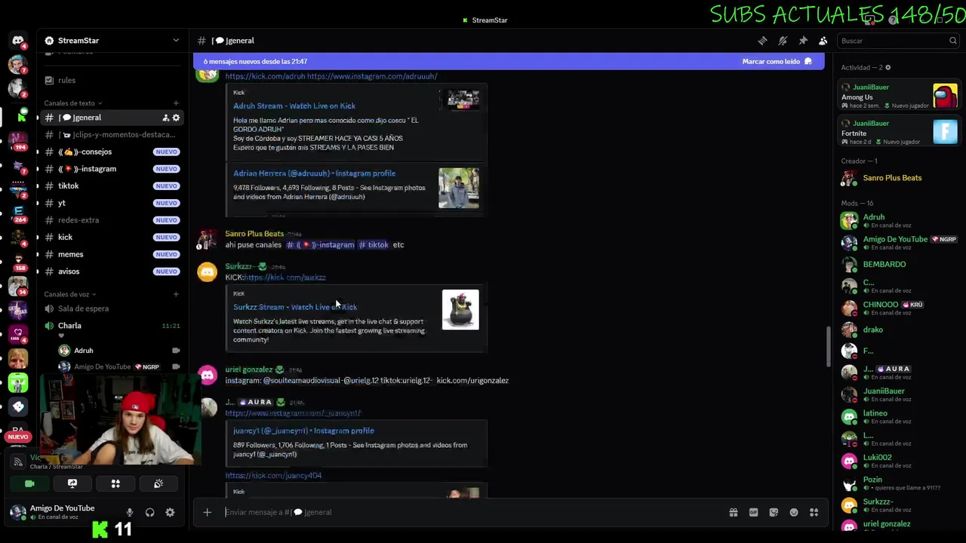966x543 pixels.
Task: Open voice connection signal icon
Action: pos(18,462)
